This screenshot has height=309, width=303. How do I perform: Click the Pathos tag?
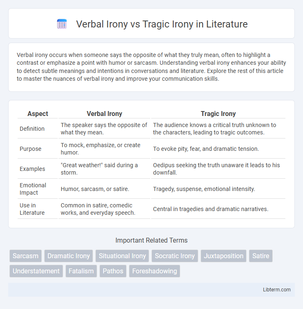pyautogui.click(x=113, y=271)
